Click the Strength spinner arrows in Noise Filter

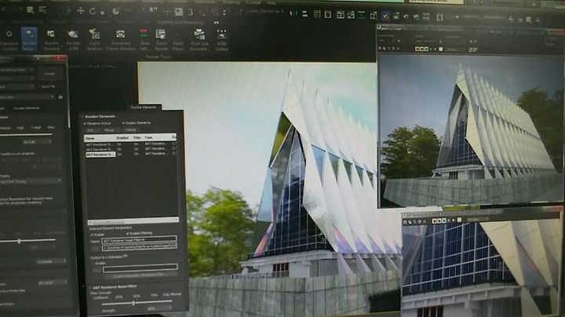171,308
